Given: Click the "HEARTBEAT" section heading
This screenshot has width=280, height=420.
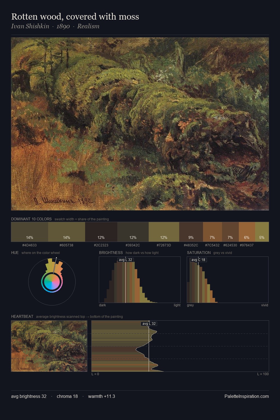Looking at the screenshot, I should [22, 316].
